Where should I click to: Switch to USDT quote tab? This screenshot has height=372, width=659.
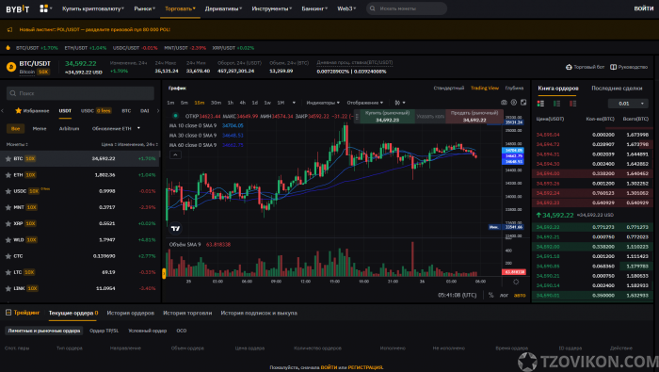65,111
